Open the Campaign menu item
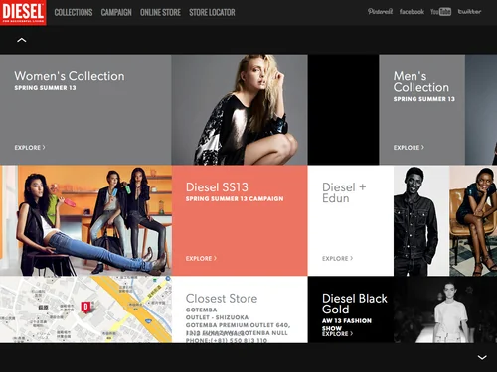Image resolution: width=497 pixels, height=372 pixels. click(116, 13)
